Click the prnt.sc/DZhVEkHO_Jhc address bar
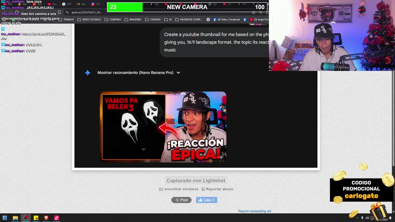This screenshot has height=222, width=395. tap(86, 12)
